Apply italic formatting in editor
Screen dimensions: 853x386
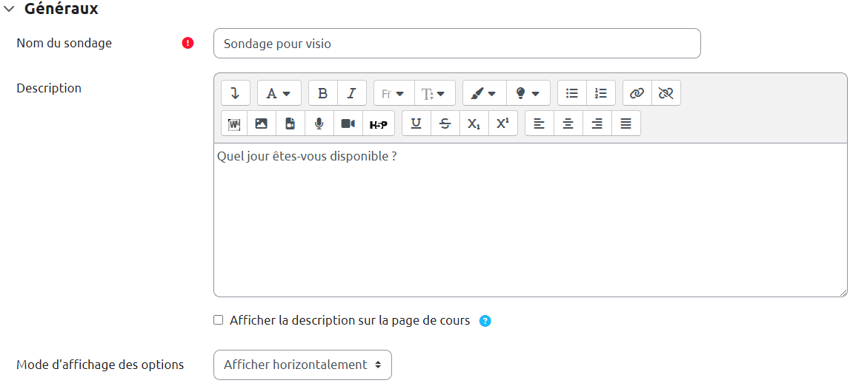tap(352, 93)
